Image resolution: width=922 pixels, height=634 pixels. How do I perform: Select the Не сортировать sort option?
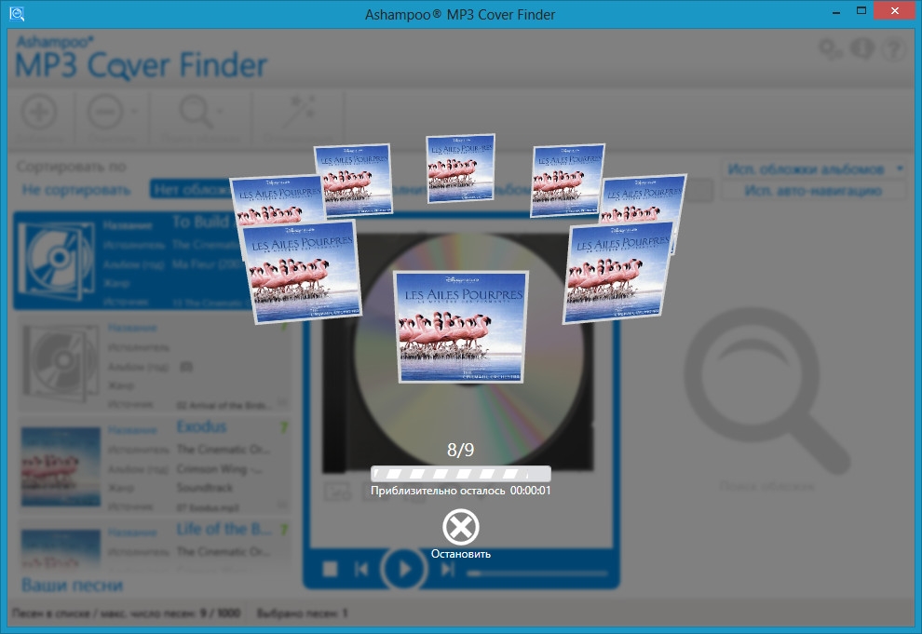(76, 190)
